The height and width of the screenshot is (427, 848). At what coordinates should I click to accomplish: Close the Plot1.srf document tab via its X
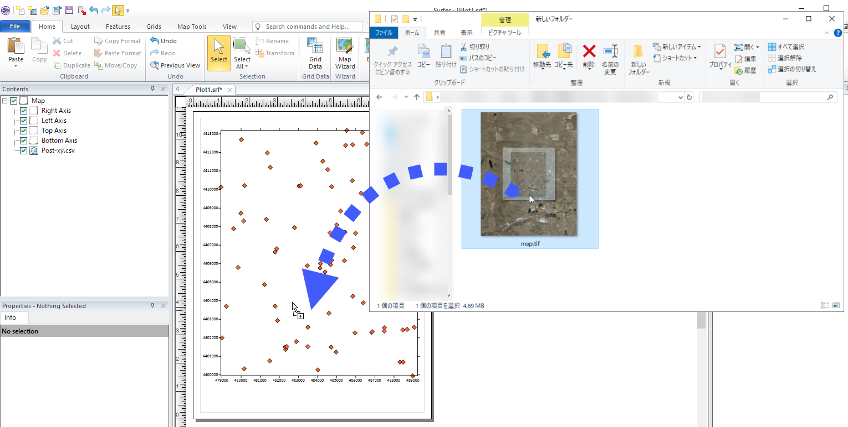coord(231,90)
